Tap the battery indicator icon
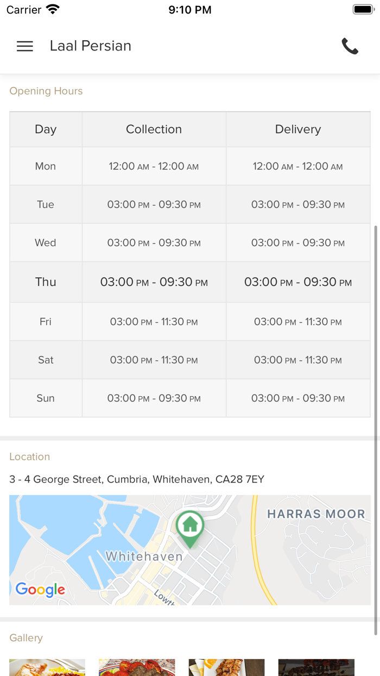This screenshot has width=380, height=676. (x=362, y=10)
